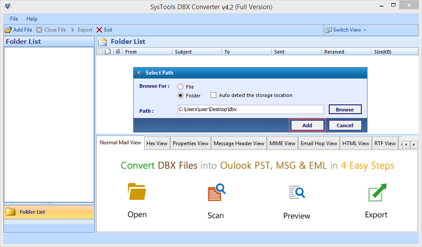
Task: Click the Select Path dialog logo icon
Action: coord(139,73)
